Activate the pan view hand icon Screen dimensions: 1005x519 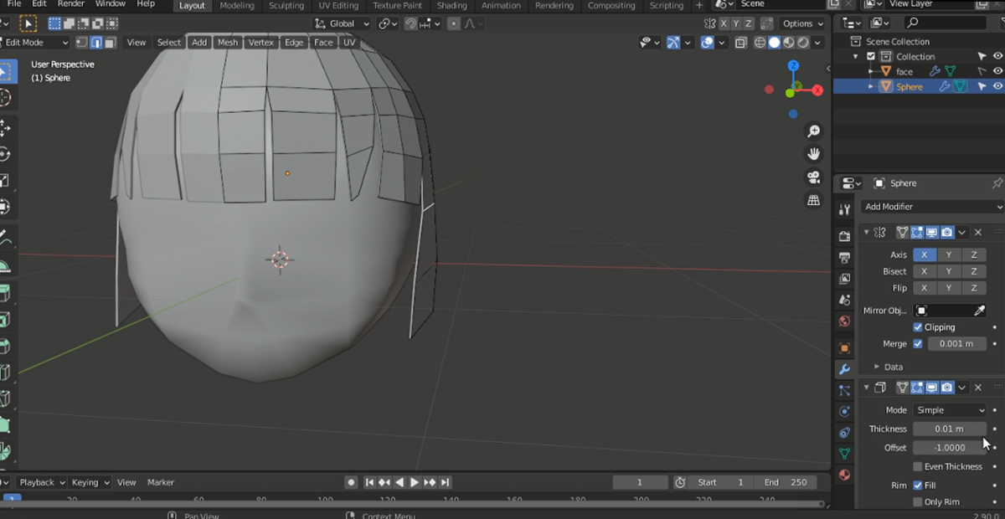tap(813, 154)
